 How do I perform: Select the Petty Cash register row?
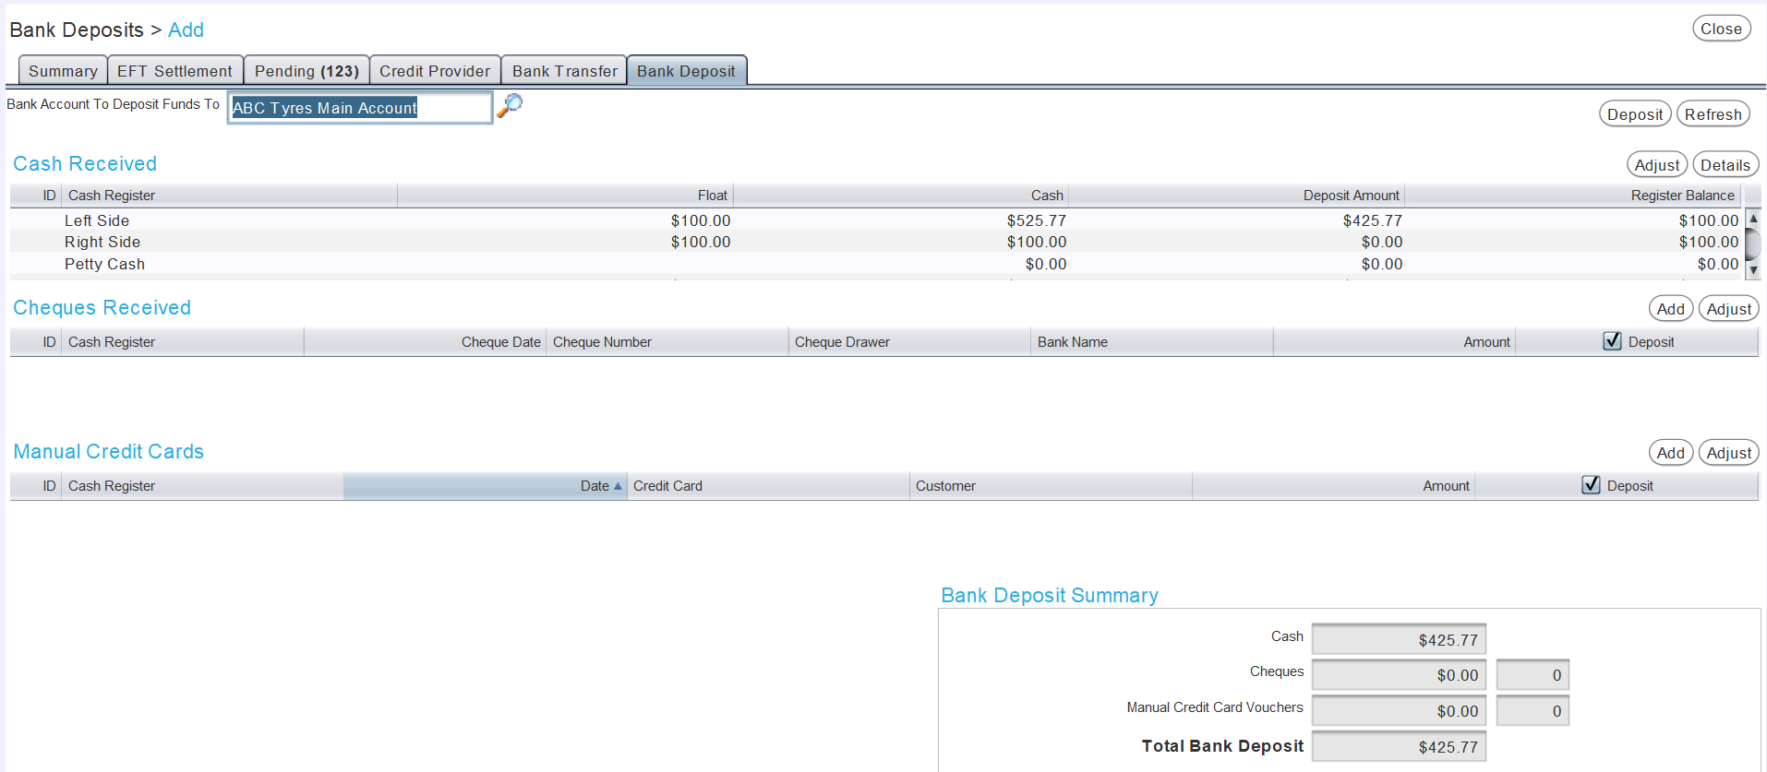(877, 264)
